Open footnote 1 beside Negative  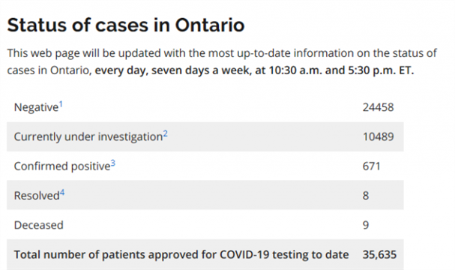coord(61,104)
